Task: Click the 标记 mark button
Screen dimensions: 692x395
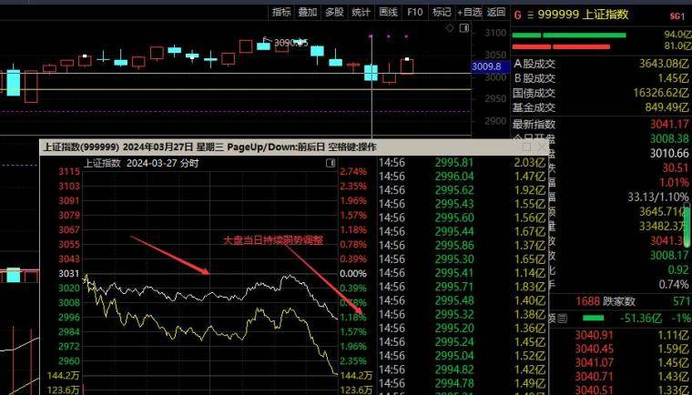Action: click(x=442, y=13)
